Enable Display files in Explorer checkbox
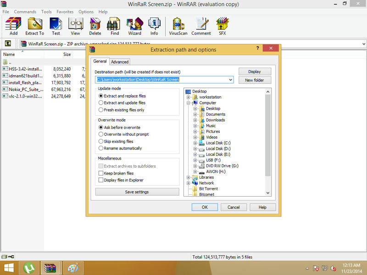Image resolution: width=367 pixels, height=275 pixels. click(x=101, y=180)
